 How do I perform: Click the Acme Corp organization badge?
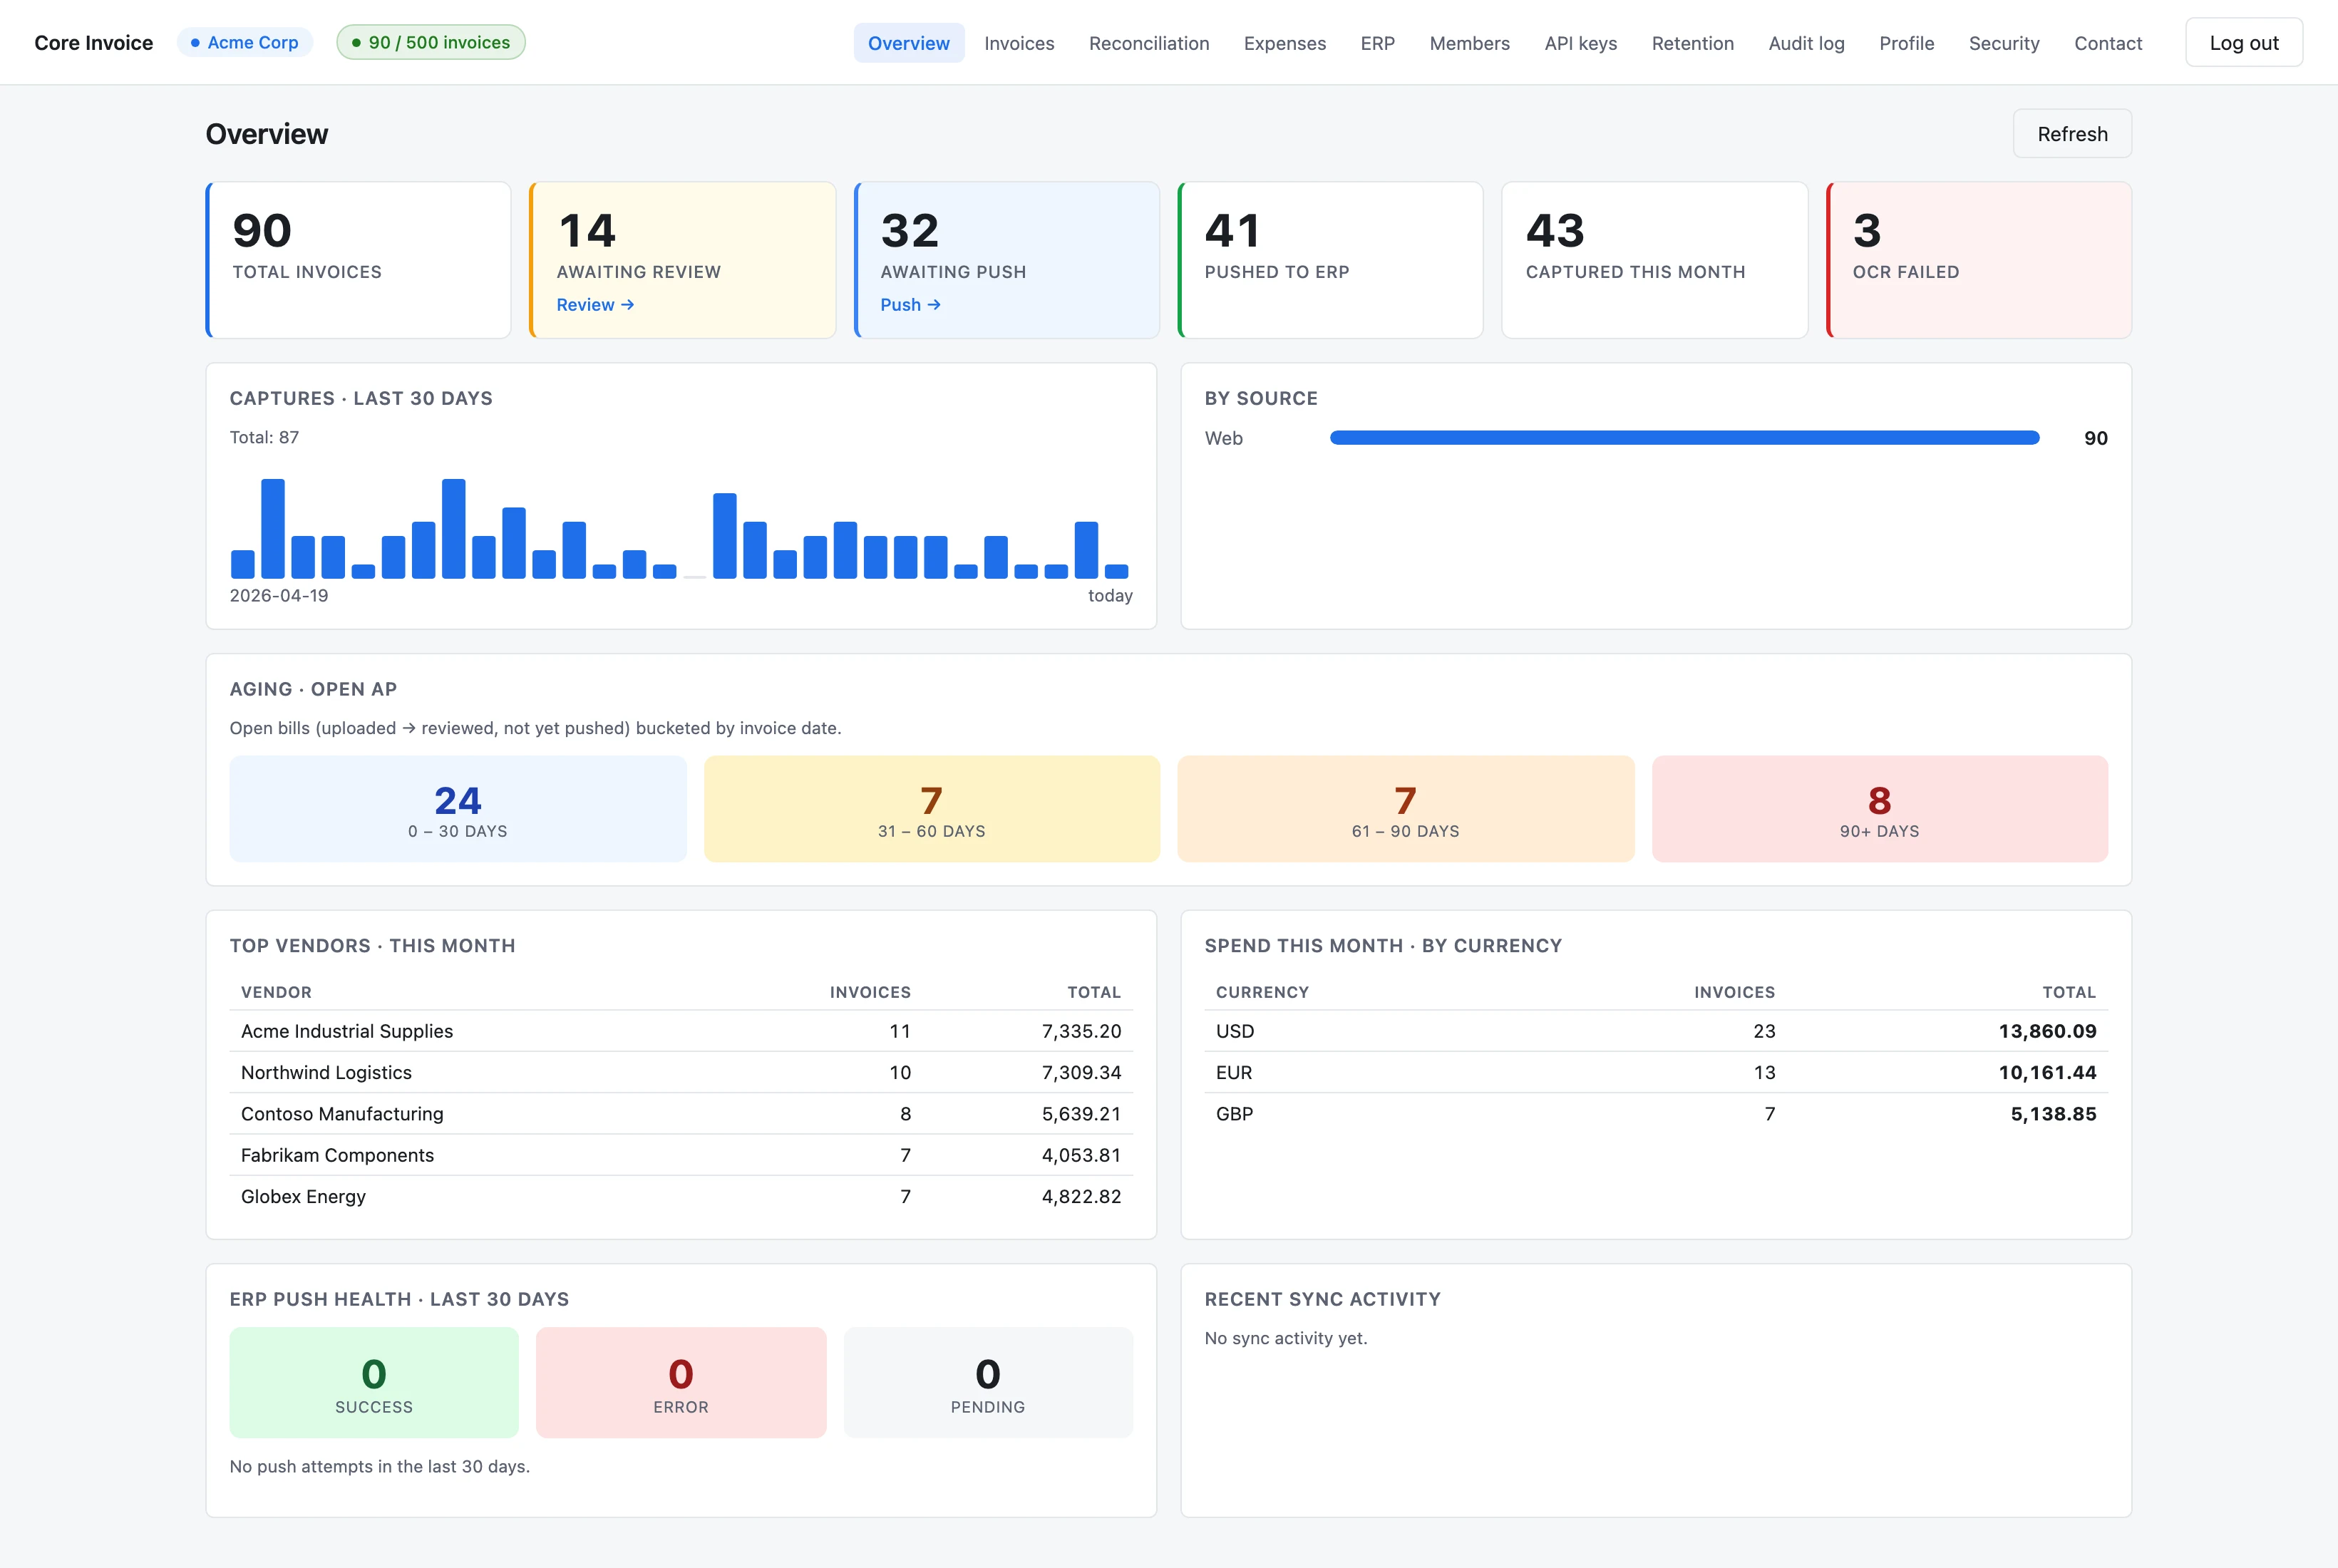pyautogui.click(x=245, y=43)
